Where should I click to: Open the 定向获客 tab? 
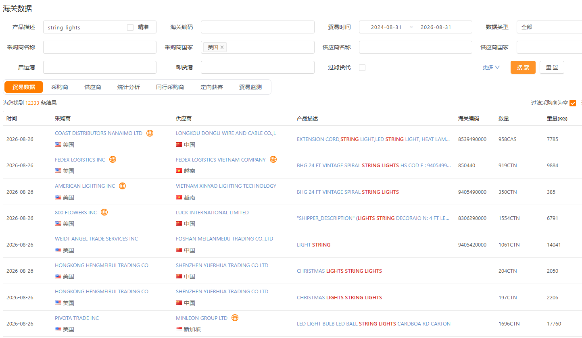pos(212,87)
